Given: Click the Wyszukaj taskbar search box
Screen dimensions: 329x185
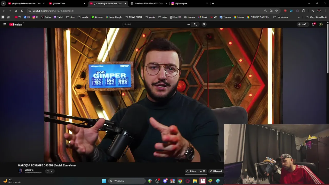Looking at the screenshot, I should tap(127, 181).
